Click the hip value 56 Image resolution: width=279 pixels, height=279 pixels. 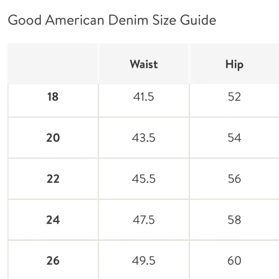coord(234,179)
